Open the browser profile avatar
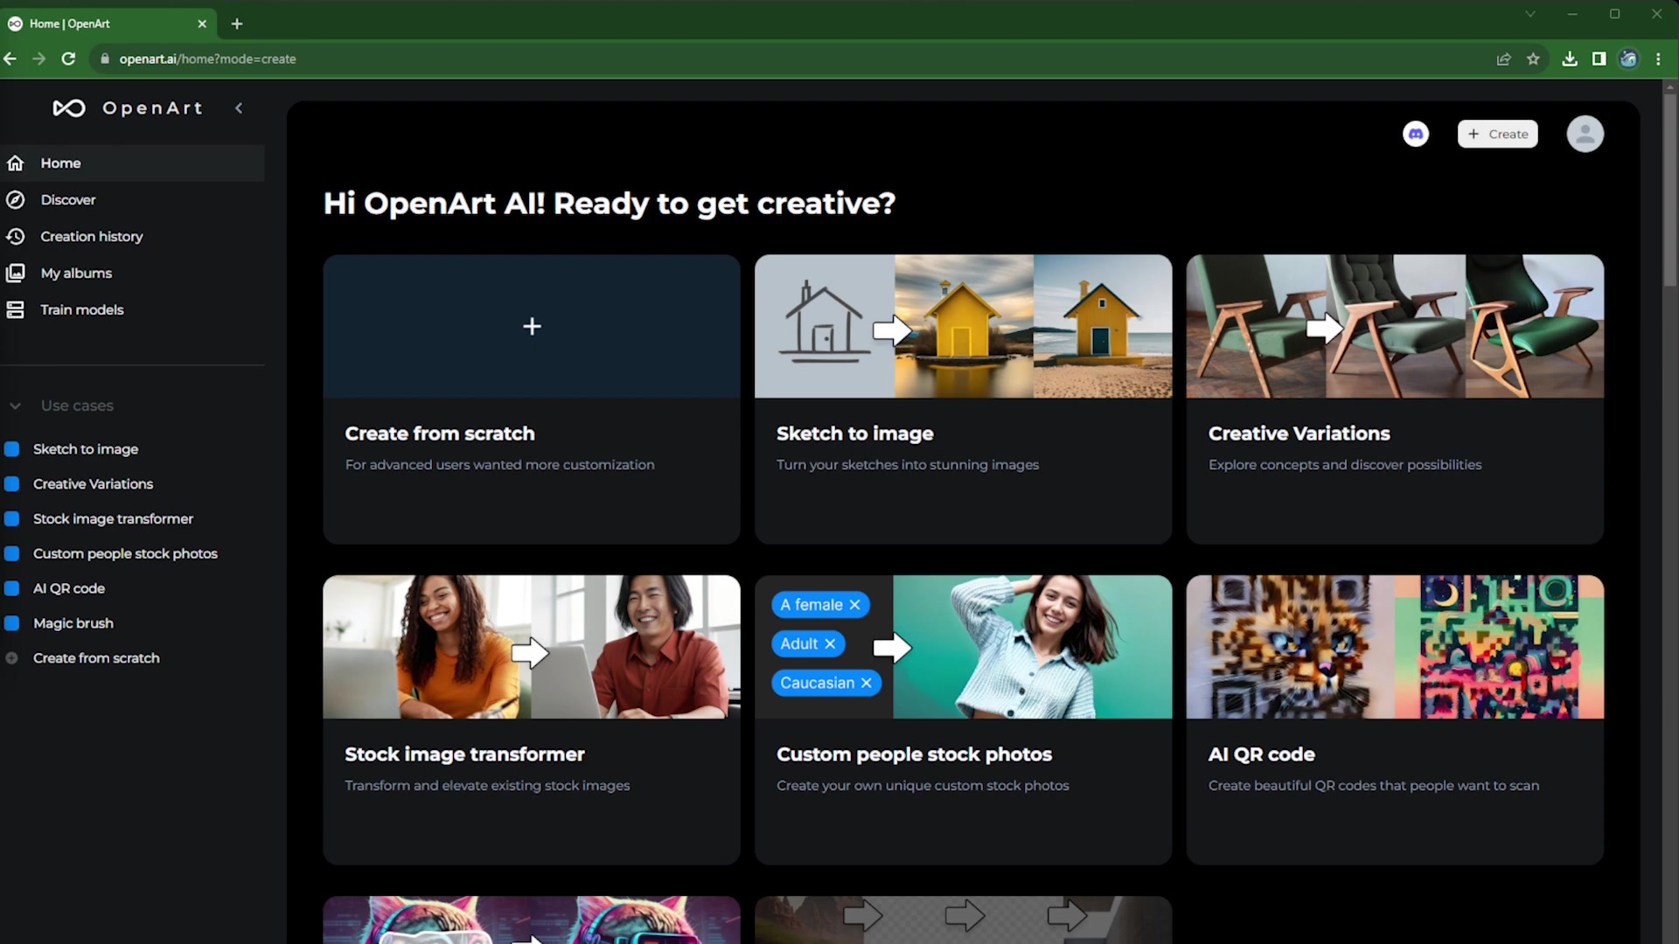This screenshot has width=1679, height=944. point(1628,59)
